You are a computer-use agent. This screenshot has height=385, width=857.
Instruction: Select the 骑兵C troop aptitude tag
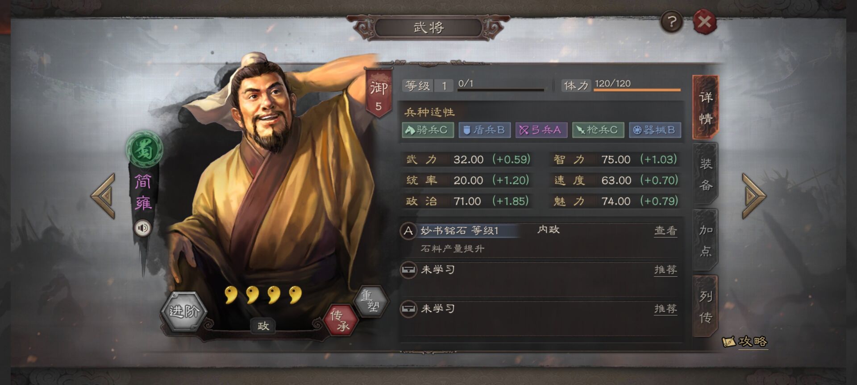click(x=428, y=130)
